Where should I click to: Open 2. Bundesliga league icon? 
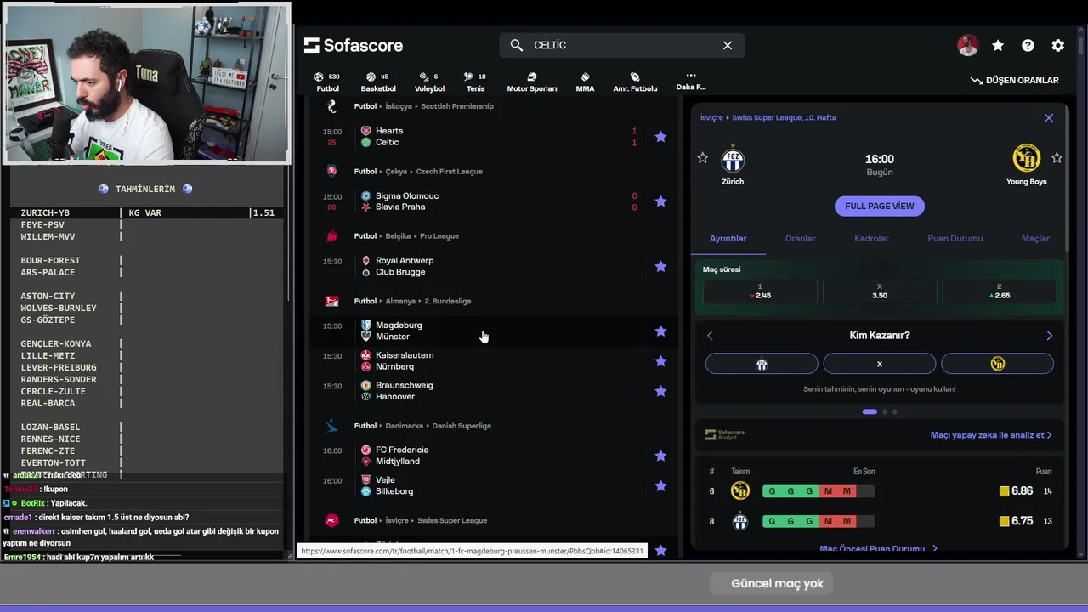[332, 301]
